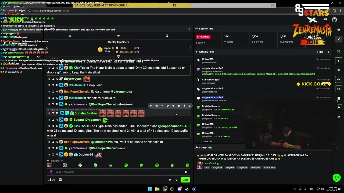This screenshot has height=193, width=344.
Task: Click the info icon in right sidebar
Action: [339, 30]
